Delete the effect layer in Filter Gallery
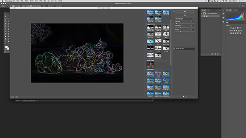Image resolution: width=246 pixels, height=138 pixels. pos(186,96)
